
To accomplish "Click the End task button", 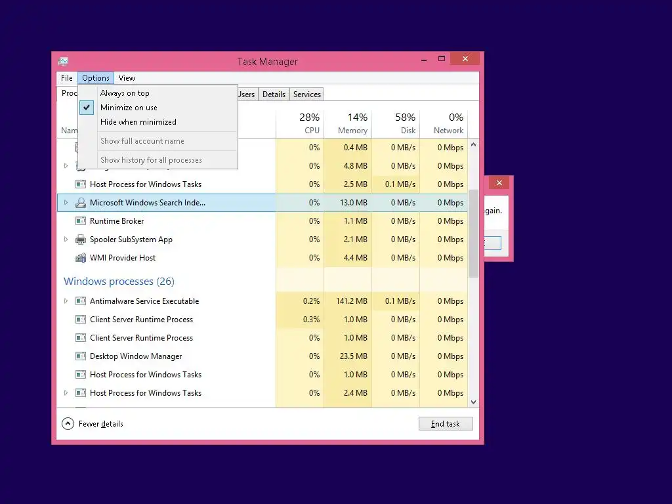I will (446, 424).
